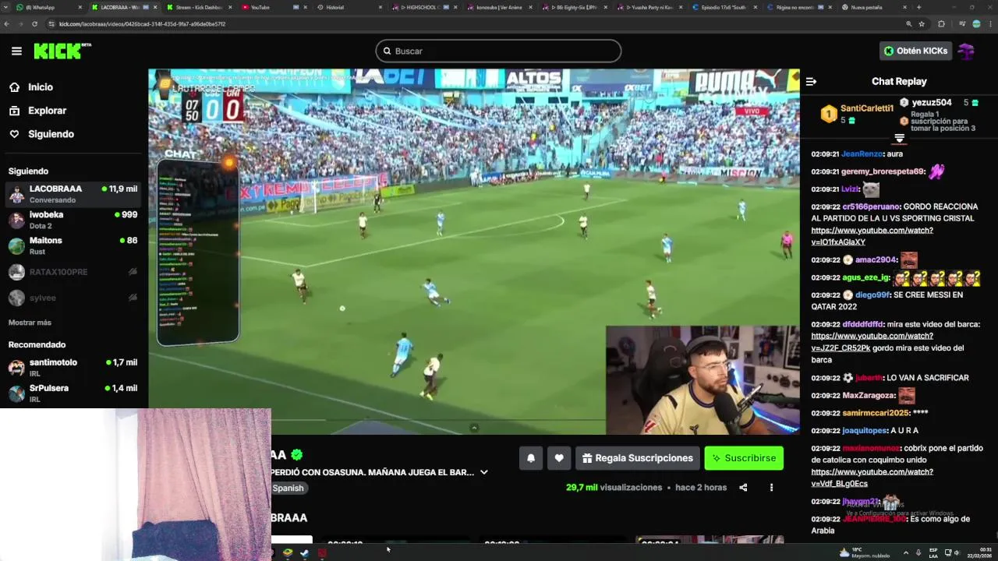This screenshot has width=998, height=561.
Task: Toggle follow with the heart button
Action: point(559,458)
